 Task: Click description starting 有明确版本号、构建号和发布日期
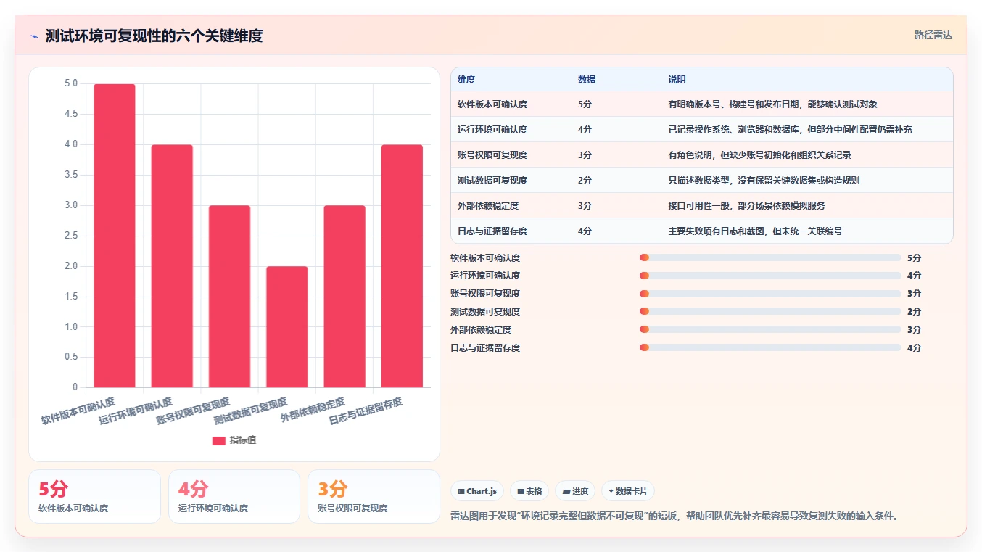tap(773, 104)
